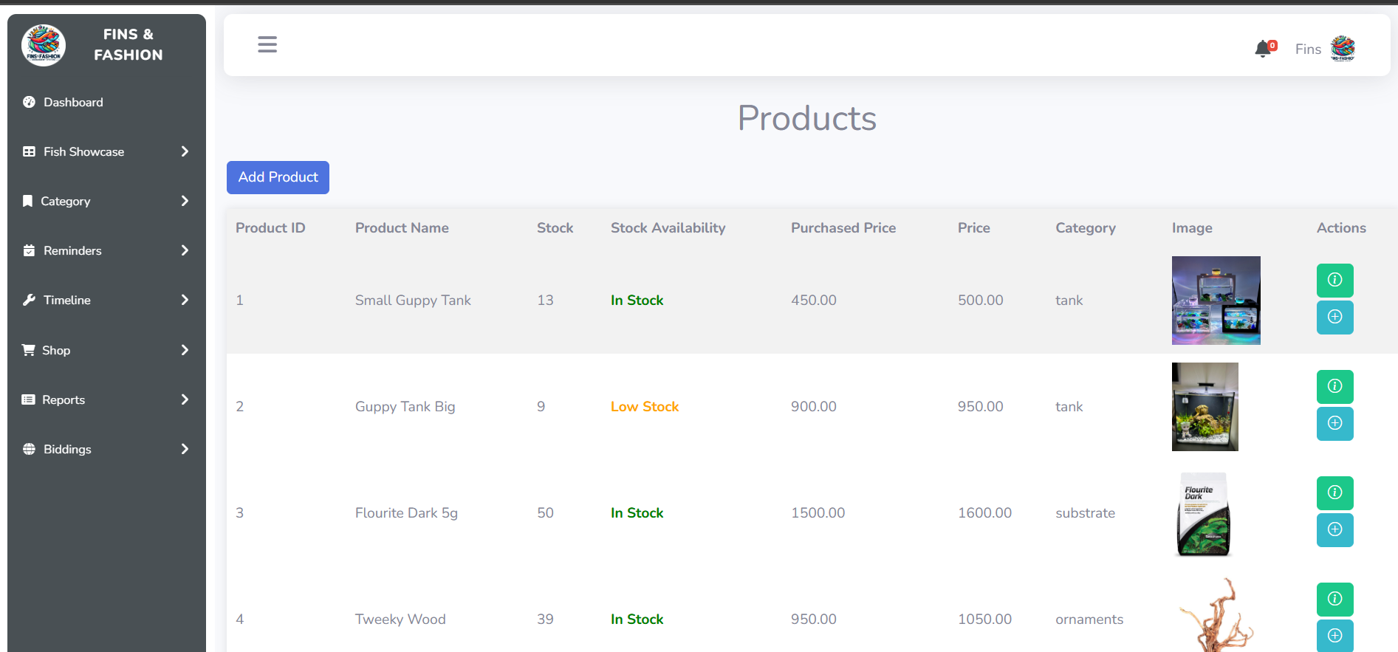Click the Fins profile avatar
Screen dimensions: 1398x652
(x=1342, y=49)
